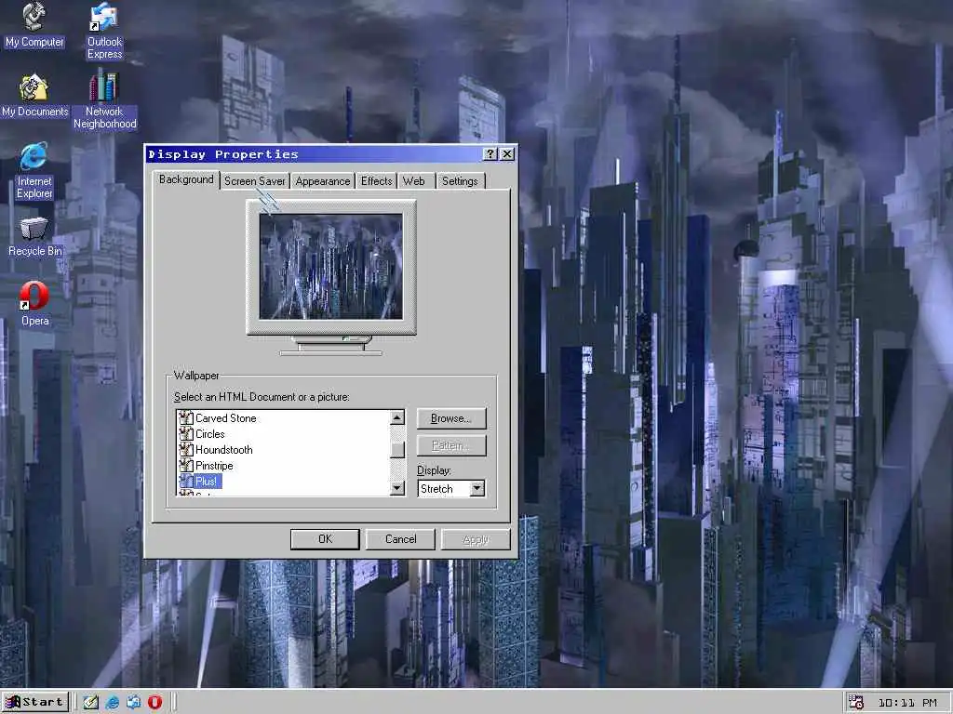
Task: Click Opera icon in quick launch bar
Action: coord(155,703)
